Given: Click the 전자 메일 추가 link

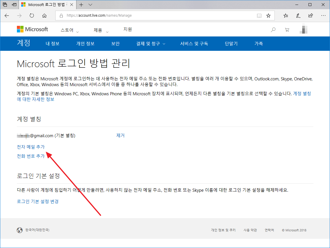Looking at the screenshot, I should (31, 147).
